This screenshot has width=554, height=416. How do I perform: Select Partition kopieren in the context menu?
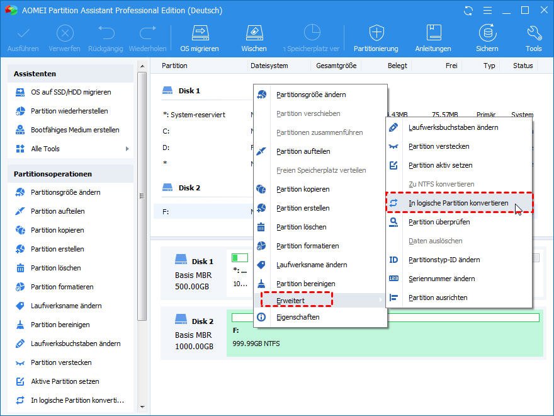pyautogui.click(x=320, y=189)
